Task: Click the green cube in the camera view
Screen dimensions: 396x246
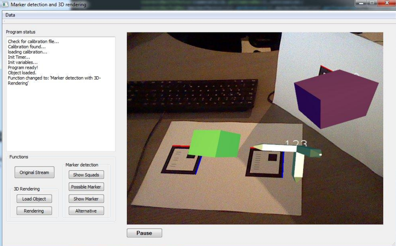Action: 214,143
